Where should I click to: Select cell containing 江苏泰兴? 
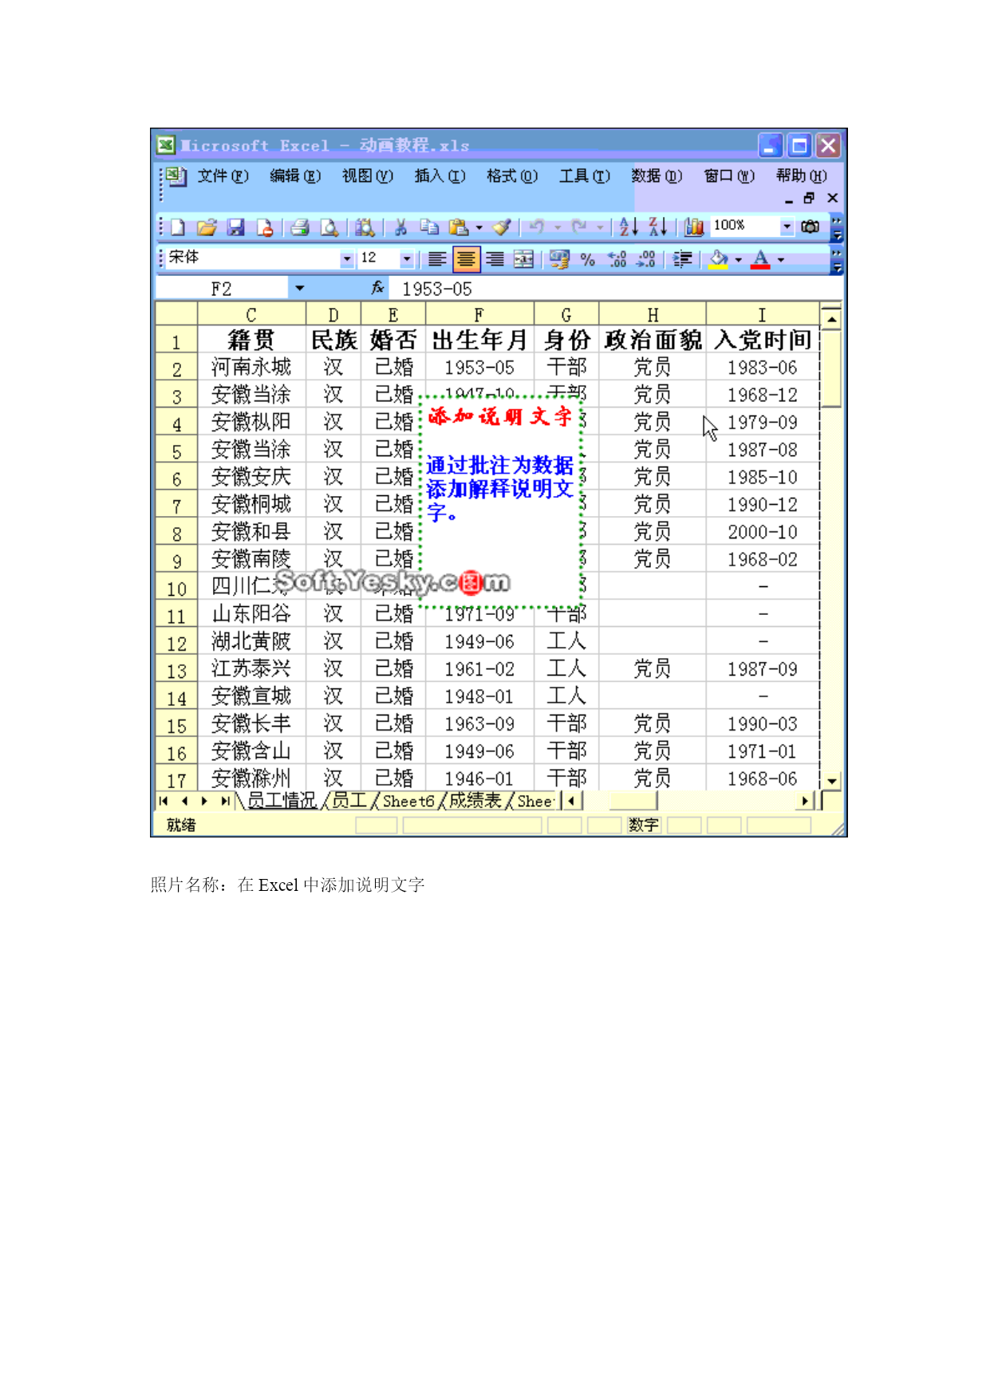[251, 669]
